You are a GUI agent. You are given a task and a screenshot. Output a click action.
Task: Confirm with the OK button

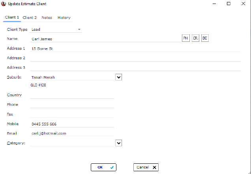pos(103,167)
